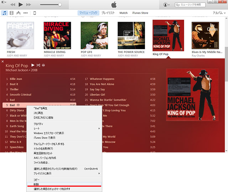
Task: Play the King Of Pop album
Action: (33, 65)
